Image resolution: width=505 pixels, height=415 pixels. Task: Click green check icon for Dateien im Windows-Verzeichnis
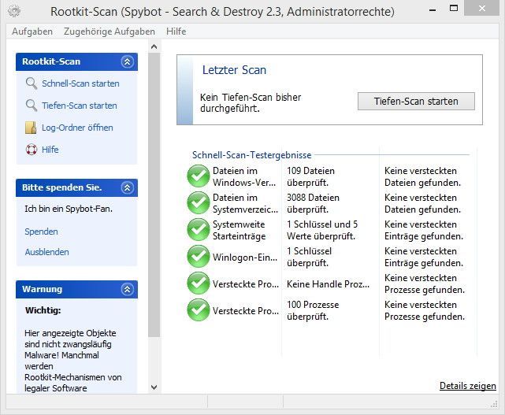tap(199, 176)
